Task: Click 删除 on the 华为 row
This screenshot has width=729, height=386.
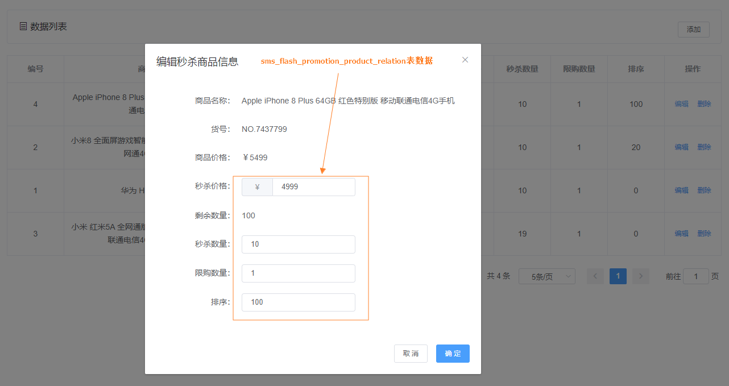Action: [704, 190]
